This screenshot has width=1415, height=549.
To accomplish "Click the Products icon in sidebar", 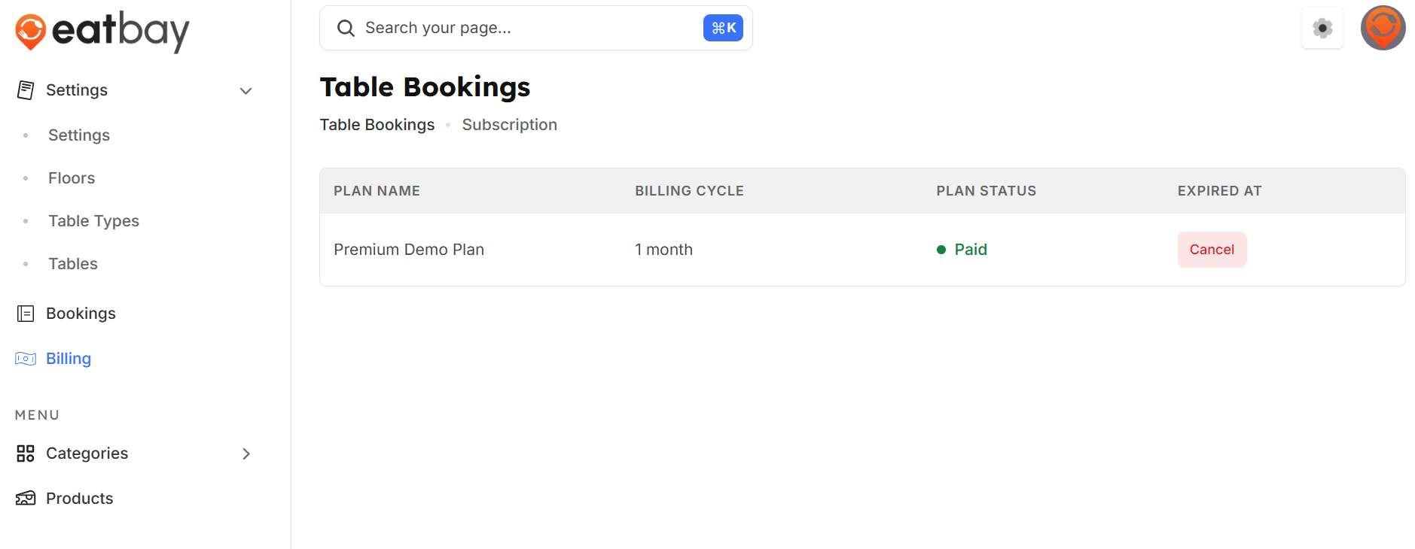I will tap(26, 499).
